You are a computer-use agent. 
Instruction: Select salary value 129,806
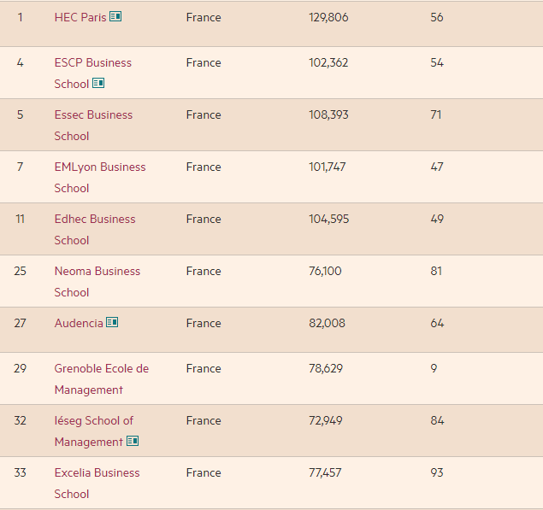328,17
